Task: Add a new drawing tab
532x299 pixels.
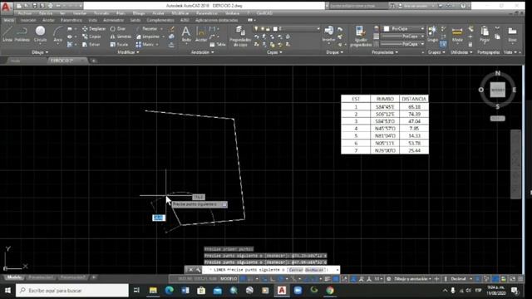Action: point(94,61)
